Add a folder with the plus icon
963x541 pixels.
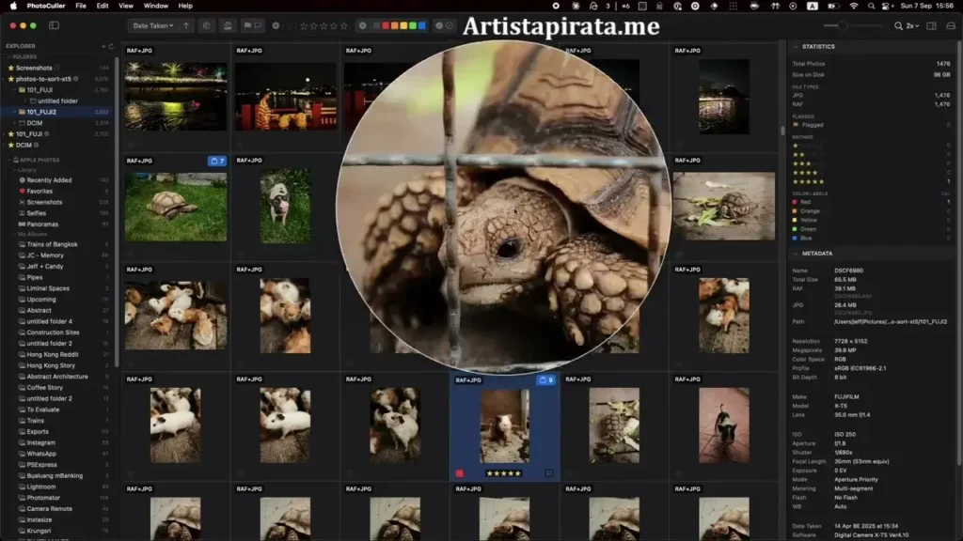103,46
